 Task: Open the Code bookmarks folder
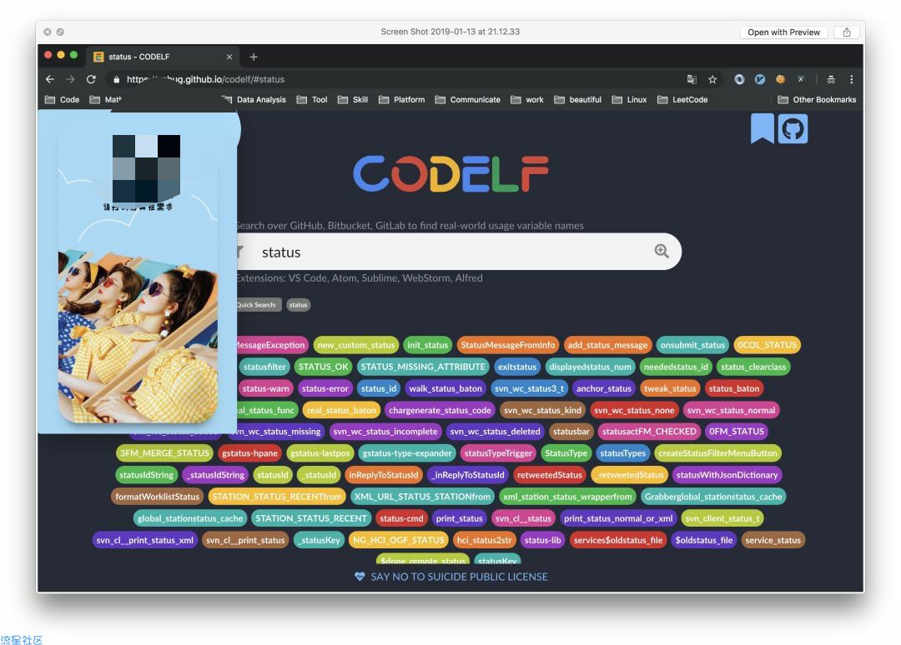click(62, 99)
